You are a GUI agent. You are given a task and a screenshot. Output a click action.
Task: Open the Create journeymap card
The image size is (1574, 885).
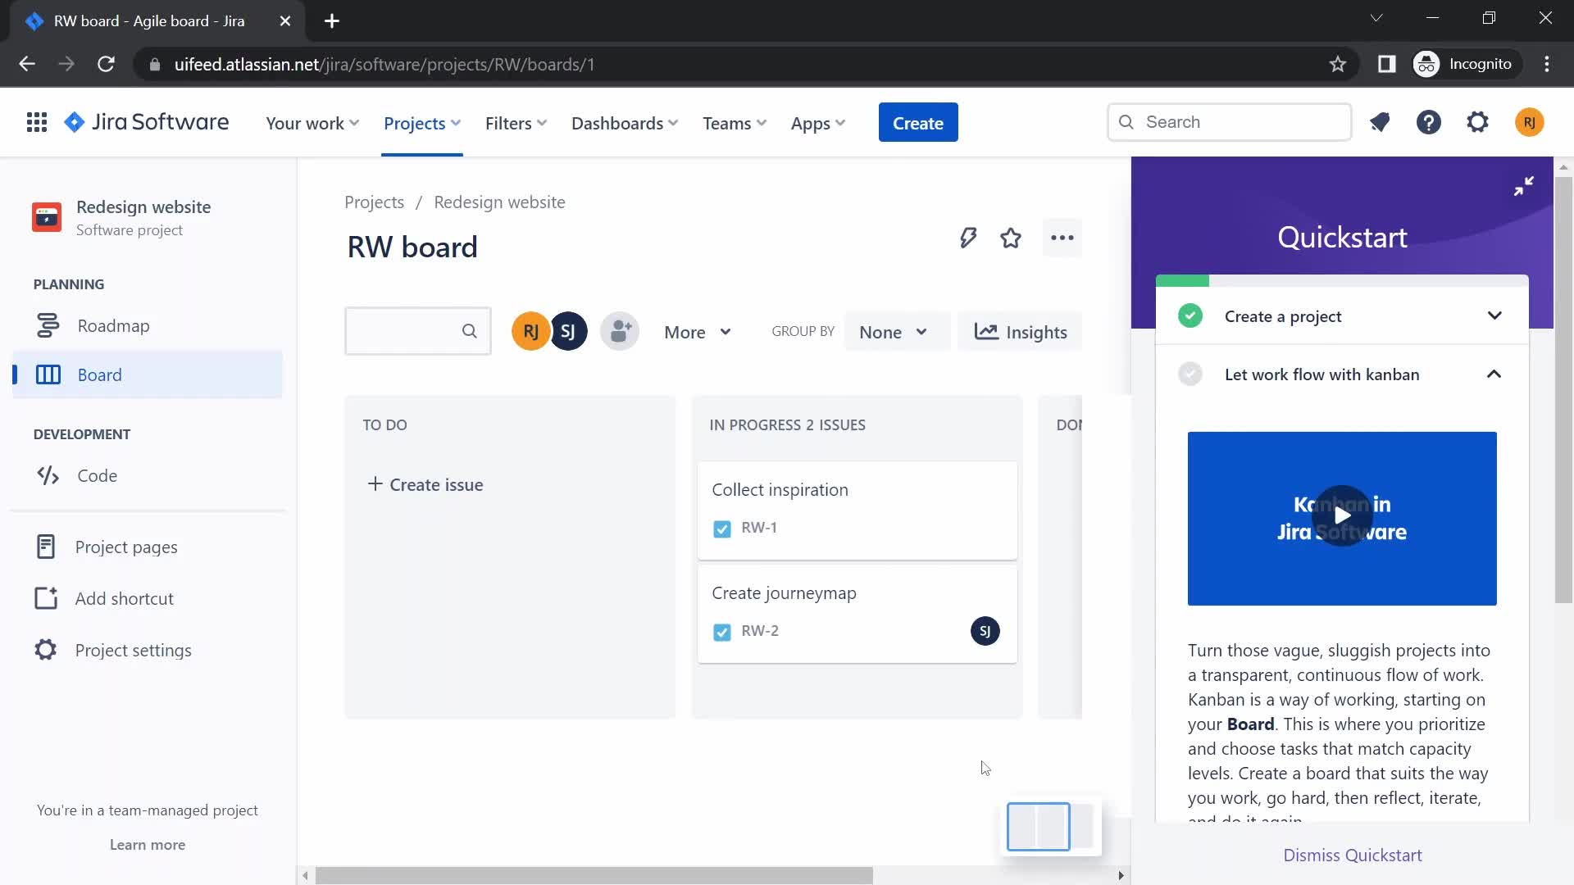click(857, 614)
